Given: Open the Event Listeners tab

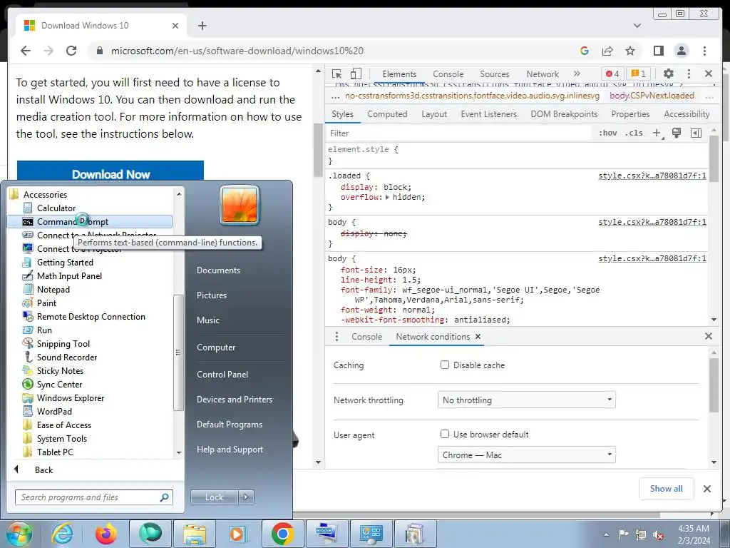Looking at the screenshot, I should point(488,114).
